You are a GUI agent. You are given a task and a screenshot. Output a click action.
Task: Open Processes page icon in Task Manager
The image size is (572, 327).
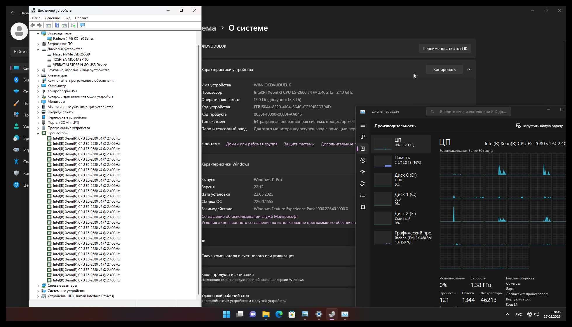click(x=363, y=137)
